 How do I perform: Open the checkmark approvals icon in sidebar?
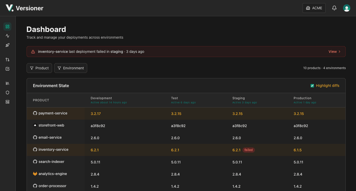(7, 69)
